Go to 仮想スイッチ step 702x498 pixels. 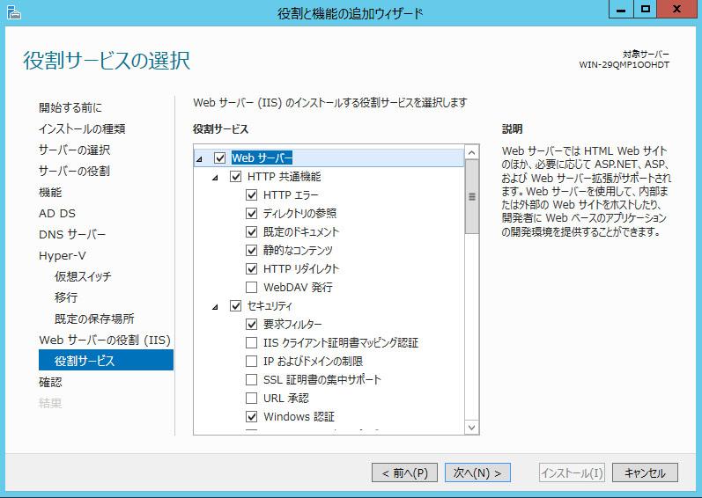pos(83,276)
